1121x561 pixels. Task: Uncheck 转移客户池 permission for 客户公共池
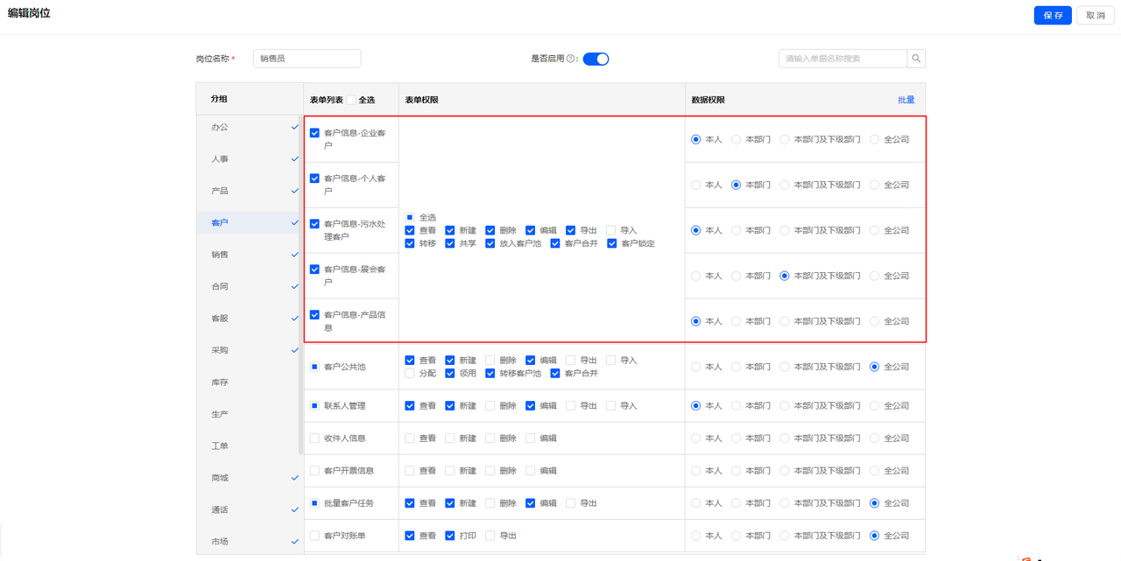pyautogui.click(x=490, y=374)
